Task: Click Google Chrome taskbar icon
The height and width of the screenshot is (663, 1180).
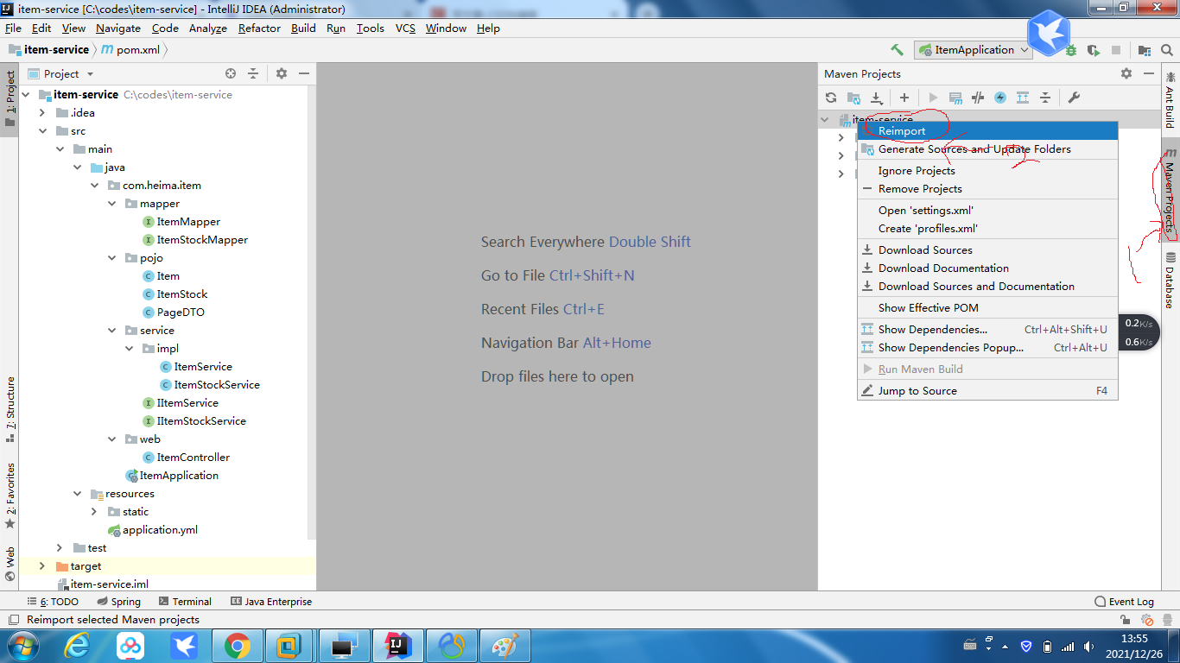Action: click(x=238, y=646)
